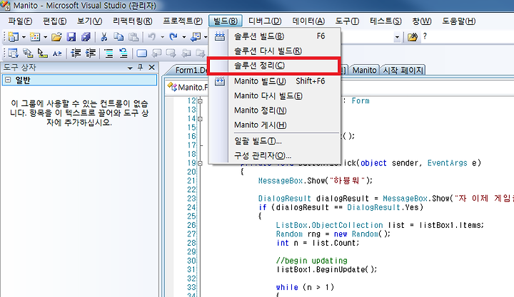Toggle auto-hide pin on 도구 상자 panel
This screenshot has height=297, width=514.
[x=141, y=68]
